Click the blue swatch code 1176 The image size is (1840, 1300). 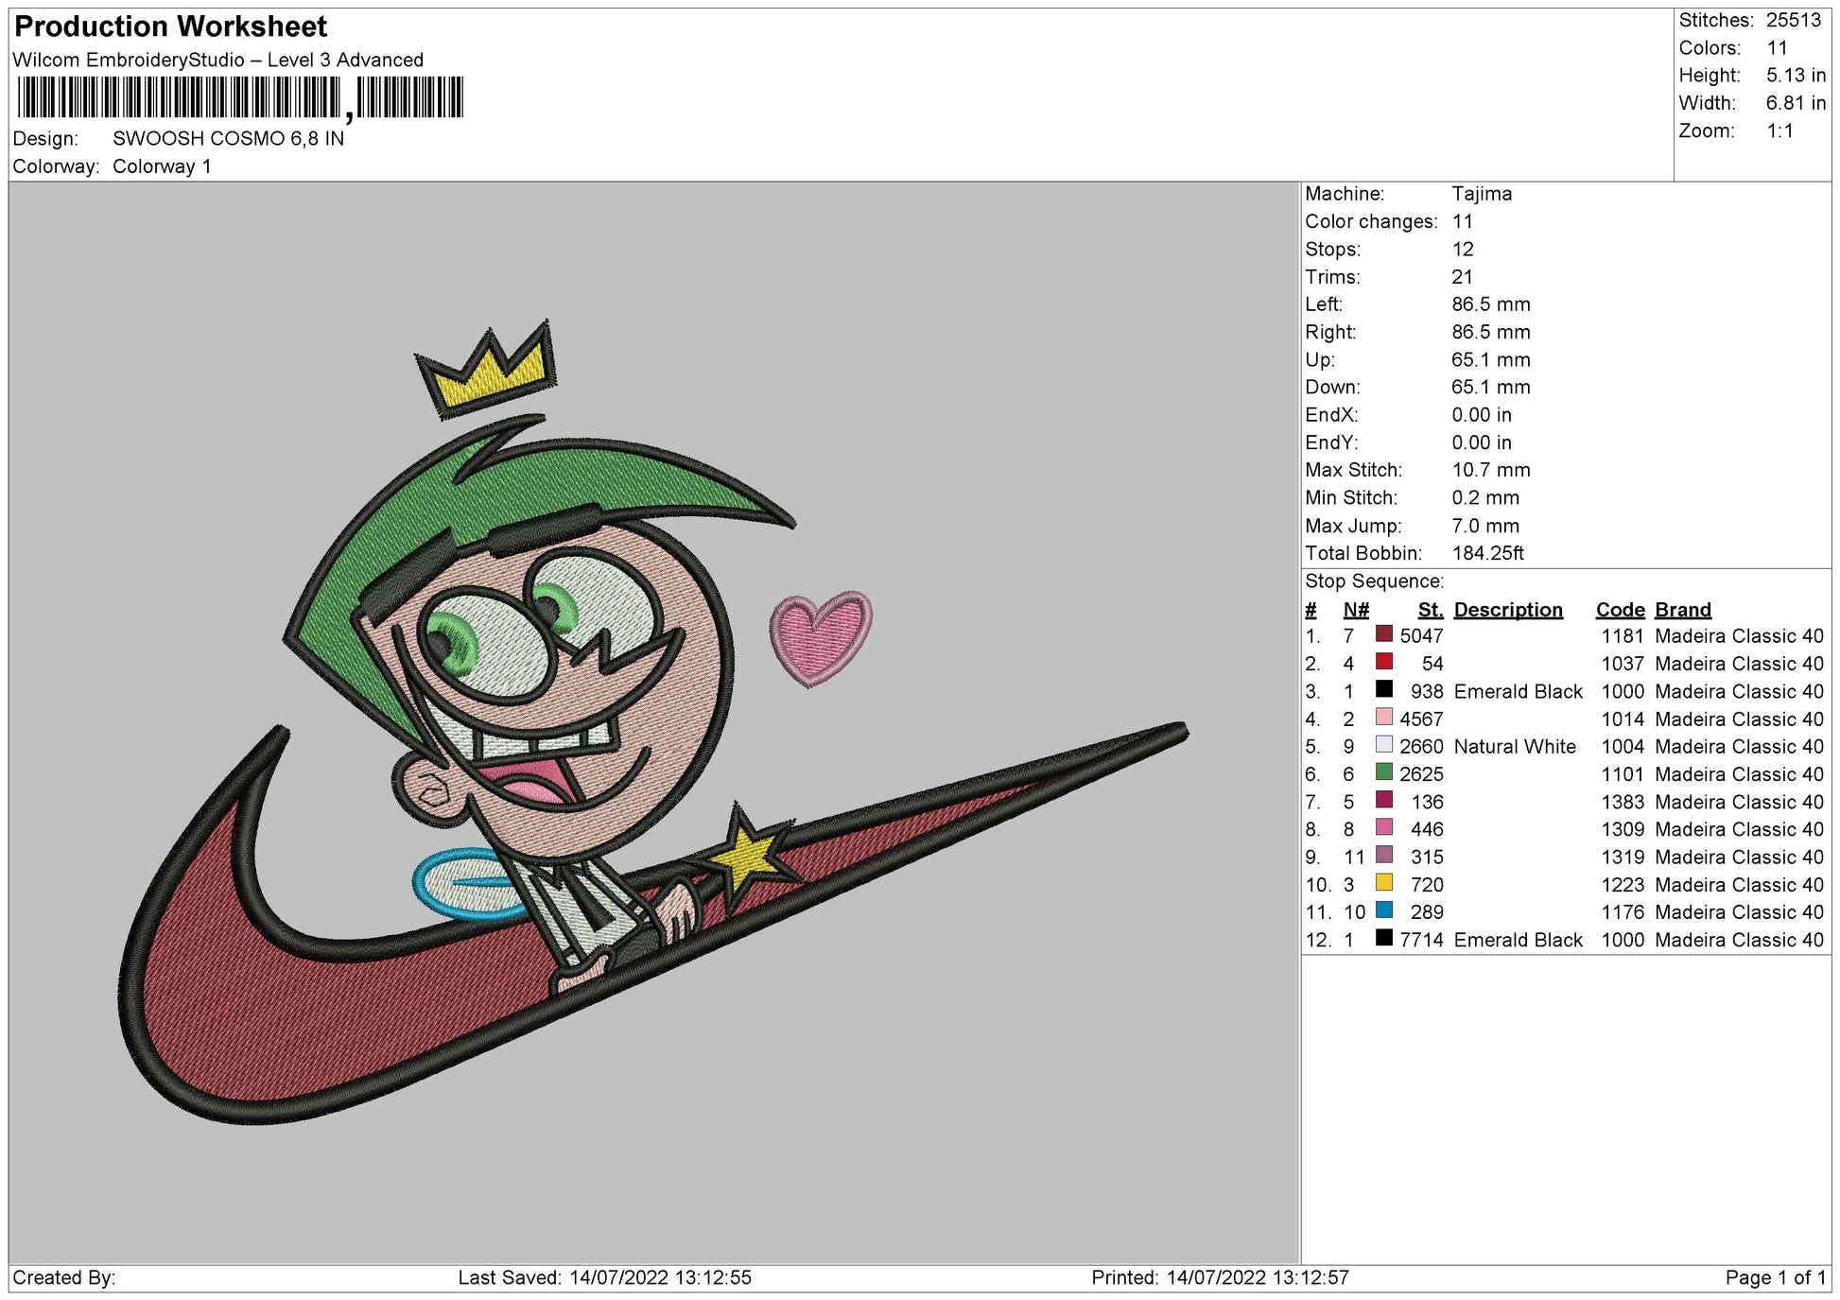pos(1383,910)
